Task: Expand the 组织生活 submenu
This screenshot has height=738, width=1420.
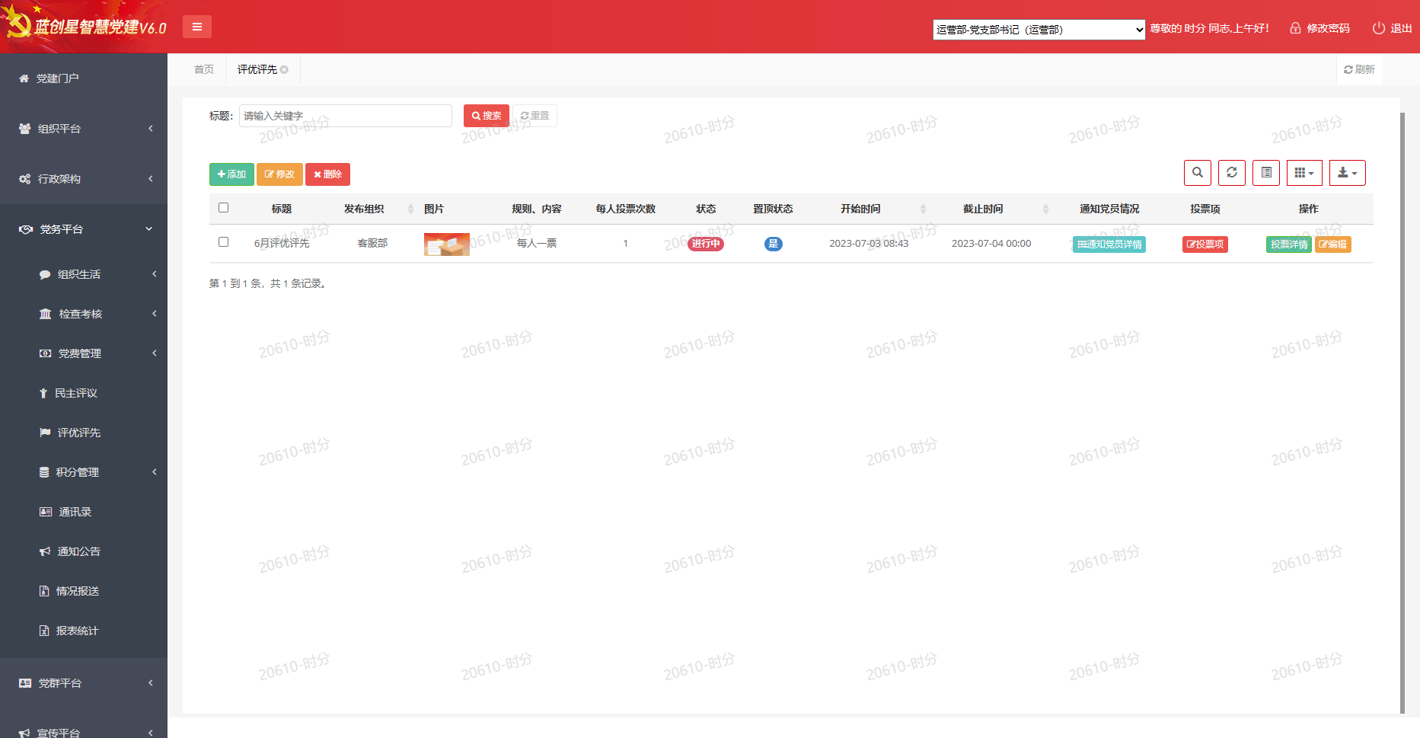Action: [x=84, y=274]
